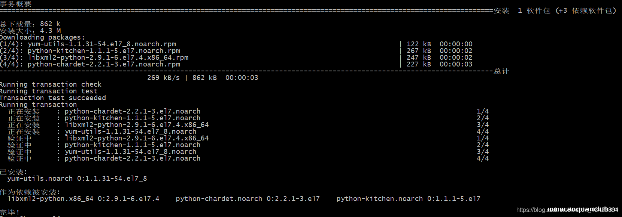This screenshot has height=217, width=622.
Task: Click the 安装大小：4.3 M line
Action: tap(30, 31)
